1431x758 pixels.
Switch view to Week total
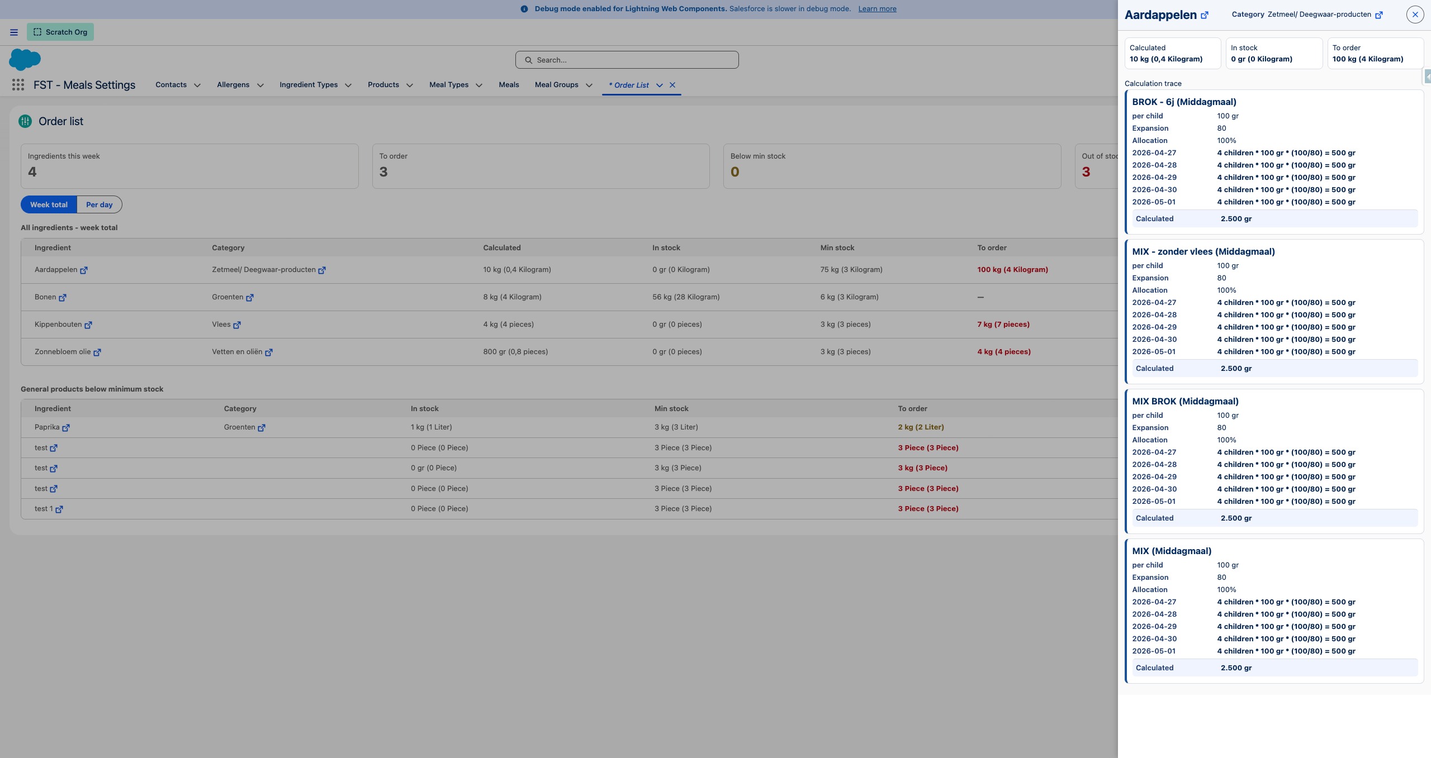[49, 205]
